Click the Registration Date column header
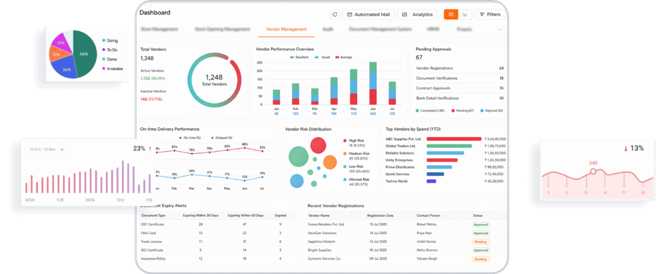 [380, 215]
